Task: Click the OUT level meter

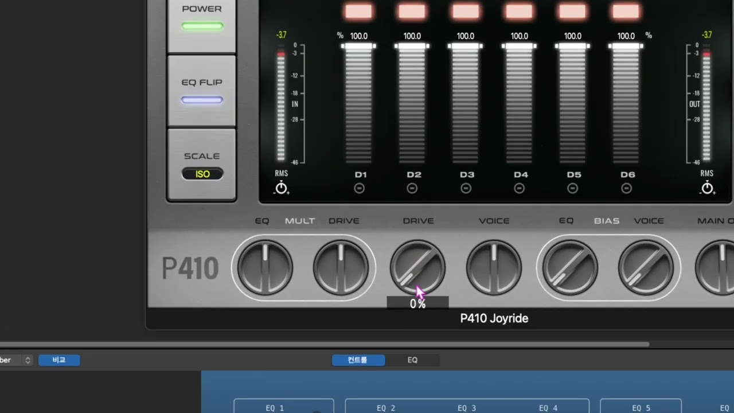Action: pyautogui.click(x=707, y=104)
